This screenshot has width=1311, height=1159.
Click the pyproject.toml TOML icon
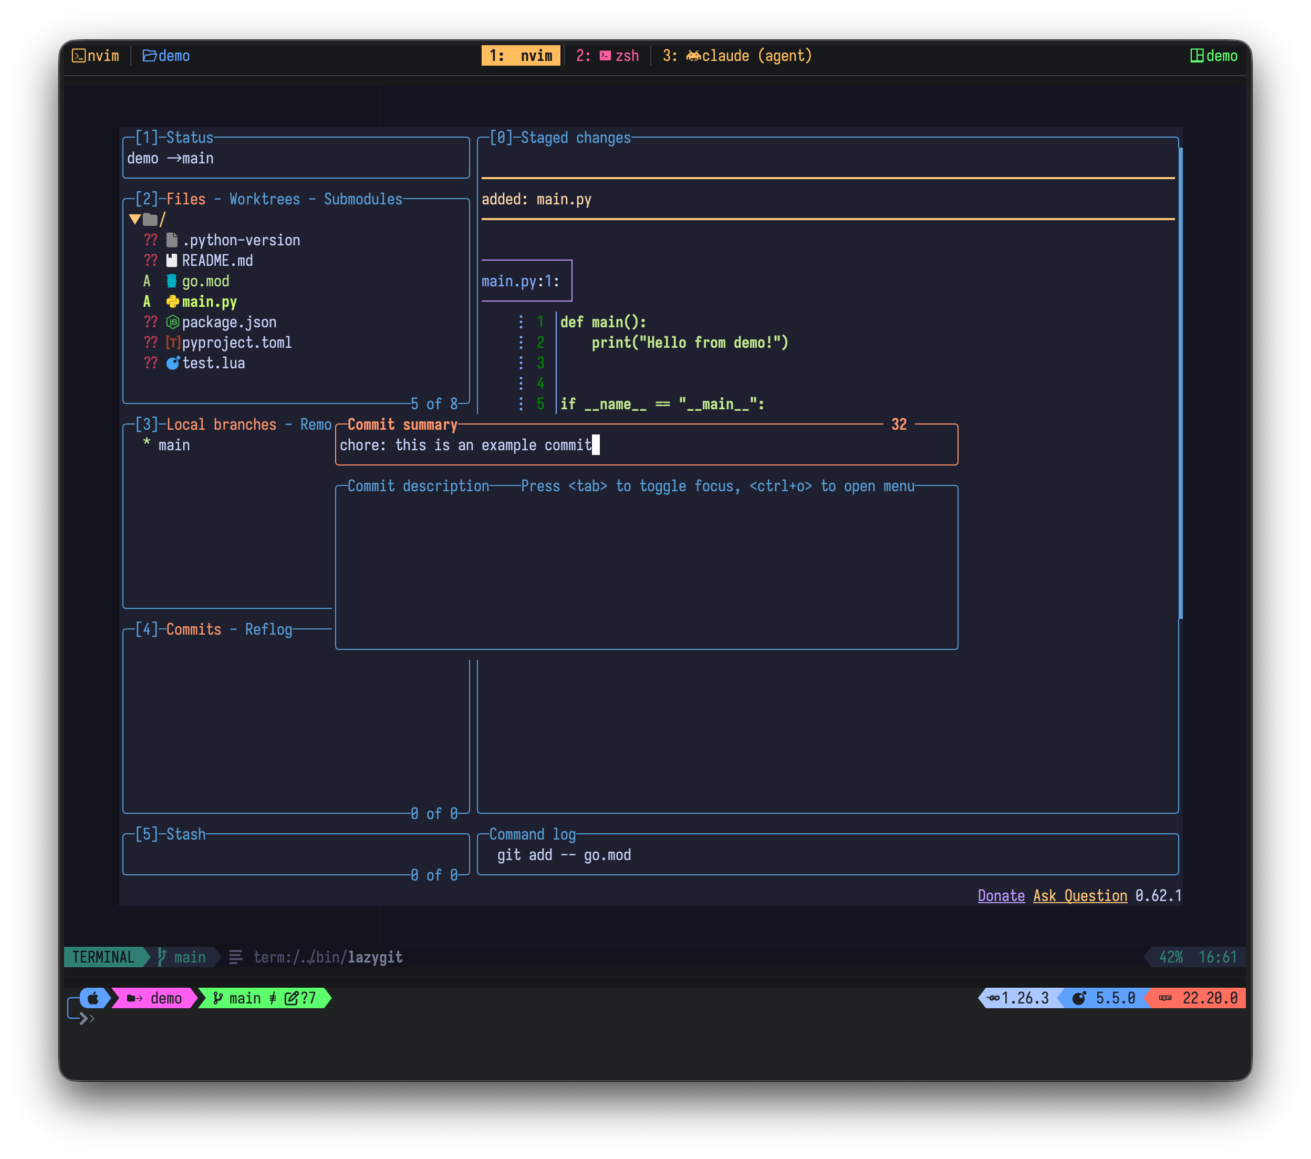pyautogui.click(x=172, y=343)
